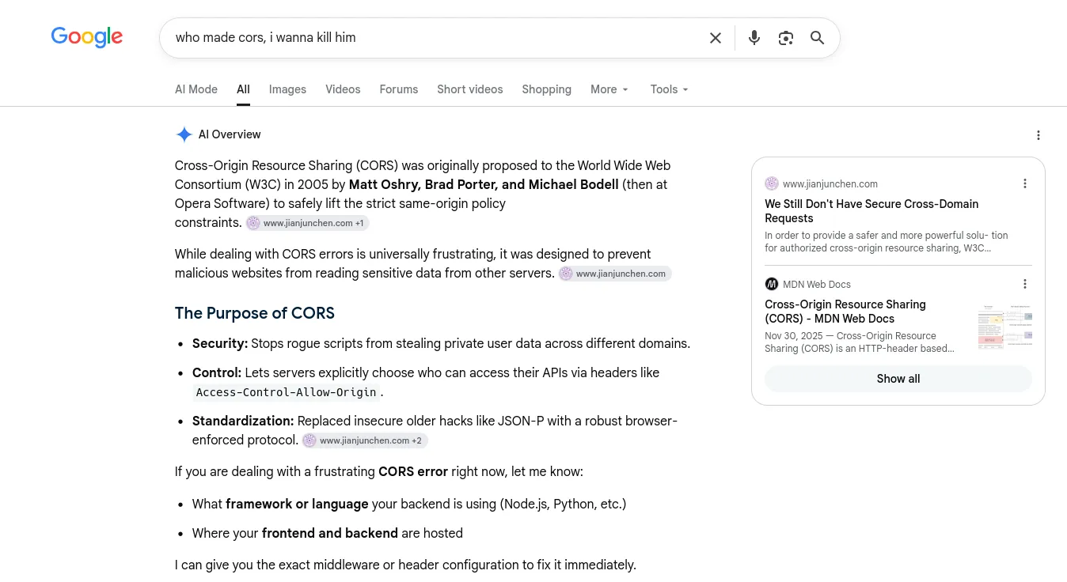Open the Short videos tab
Screen dimensions: 1067x582
coord(470,89)
